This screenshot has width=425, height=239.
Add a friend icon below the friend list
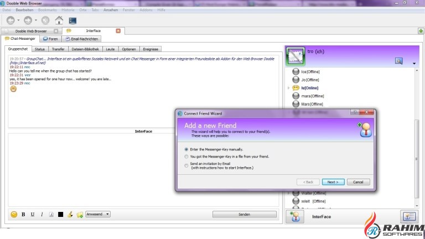295,217
